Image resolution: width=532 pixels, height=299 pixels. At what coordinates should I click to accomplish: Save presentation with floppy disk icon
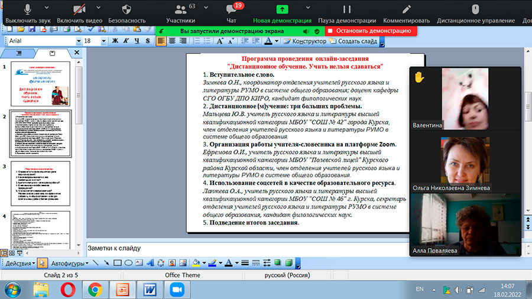(32, 30)
